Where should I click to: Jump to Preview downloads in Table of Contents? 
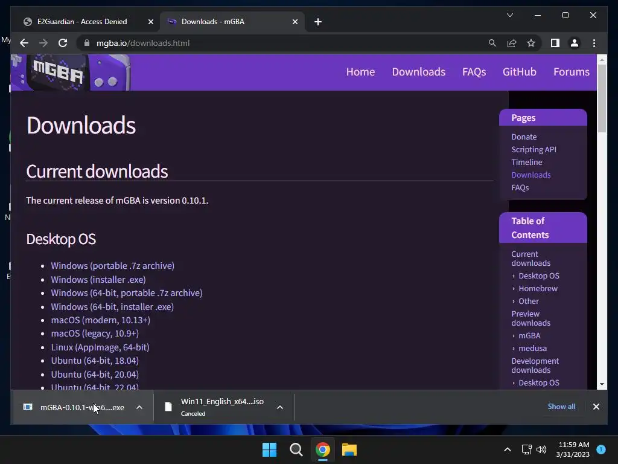tap(530, 318)
